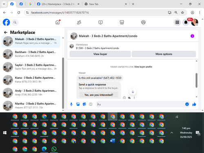Open message more options three dots
The image size is (204, 153).
tap(134, 98)
